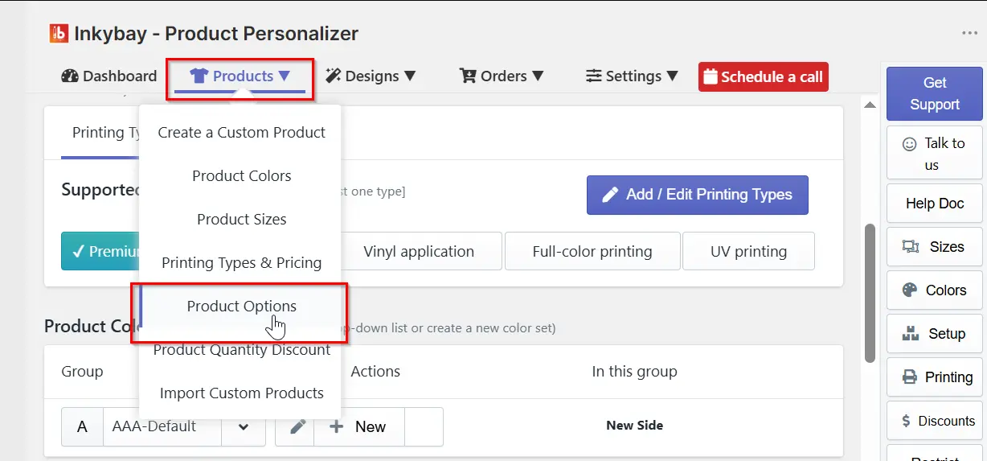Open the Printing sidebar shortcut

935,377
